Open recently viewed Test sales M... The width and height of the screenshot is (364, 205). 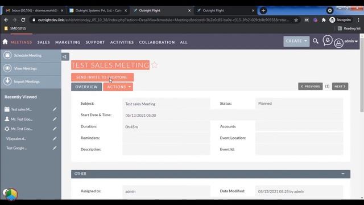(x=22, y=109)
